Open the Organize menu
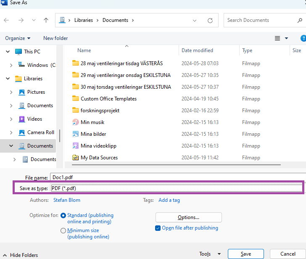 [x=18, y=38]
